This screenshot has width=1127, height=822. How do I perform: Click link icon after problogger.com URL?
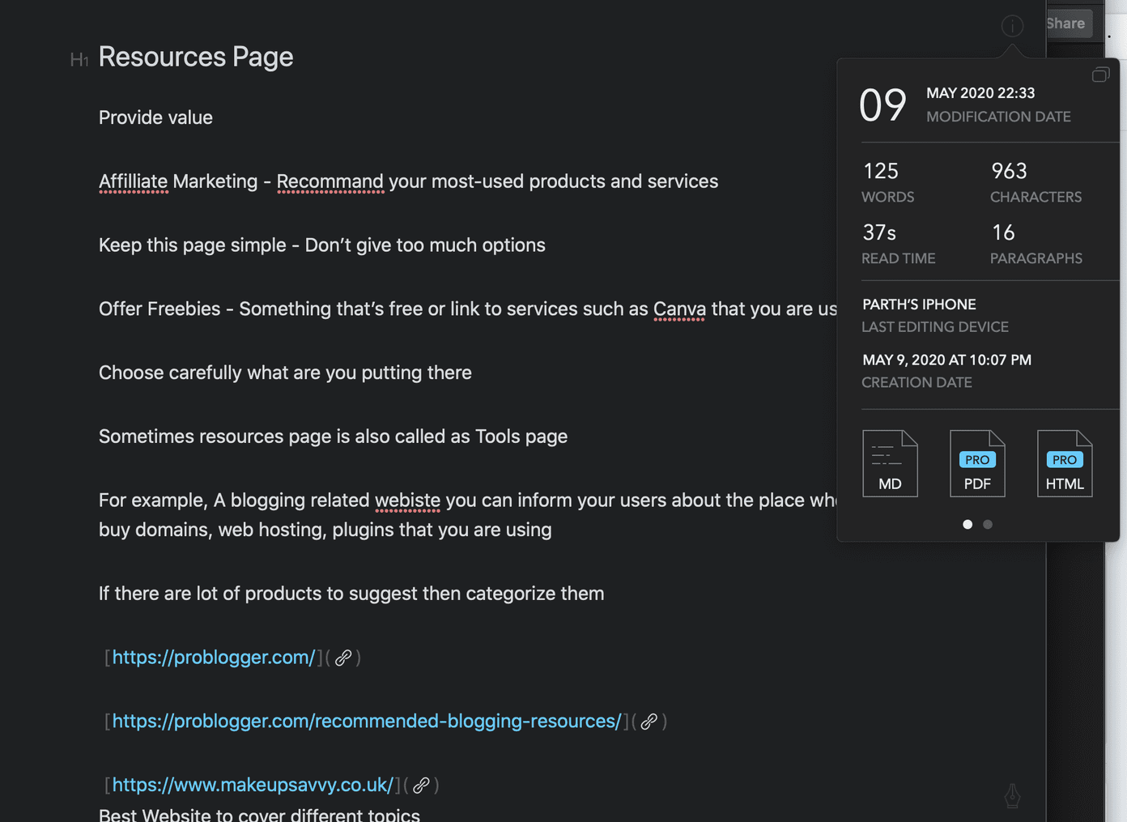pos(343,658)
